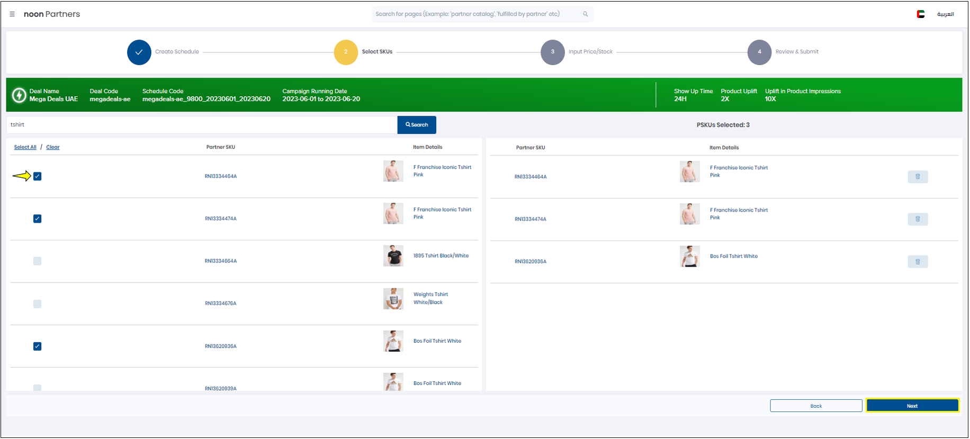970x439 pixels.
Task: Check the RN13334664A checkbox
Action: coord(37,261)
